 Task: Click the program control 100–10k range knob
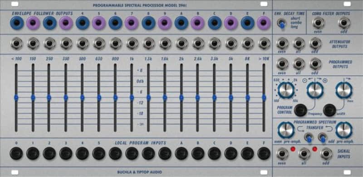click(x=286, y=90)
